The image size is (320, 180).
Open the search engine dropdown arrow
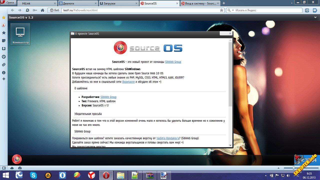[233, 10]
